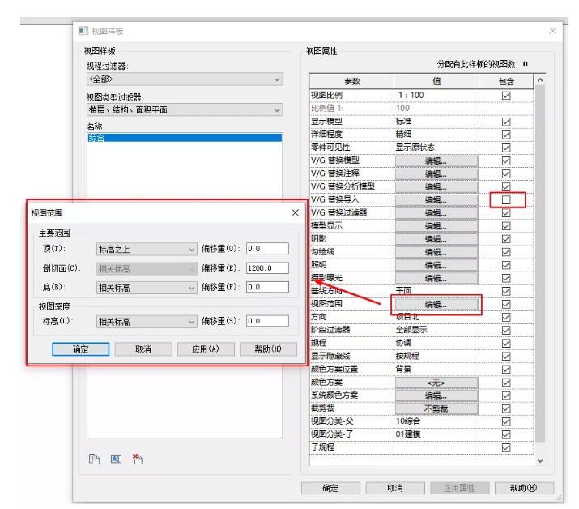This screenshot has height=509, width=579.
Task: Click the 参数 column header
Action: (351, 81)
